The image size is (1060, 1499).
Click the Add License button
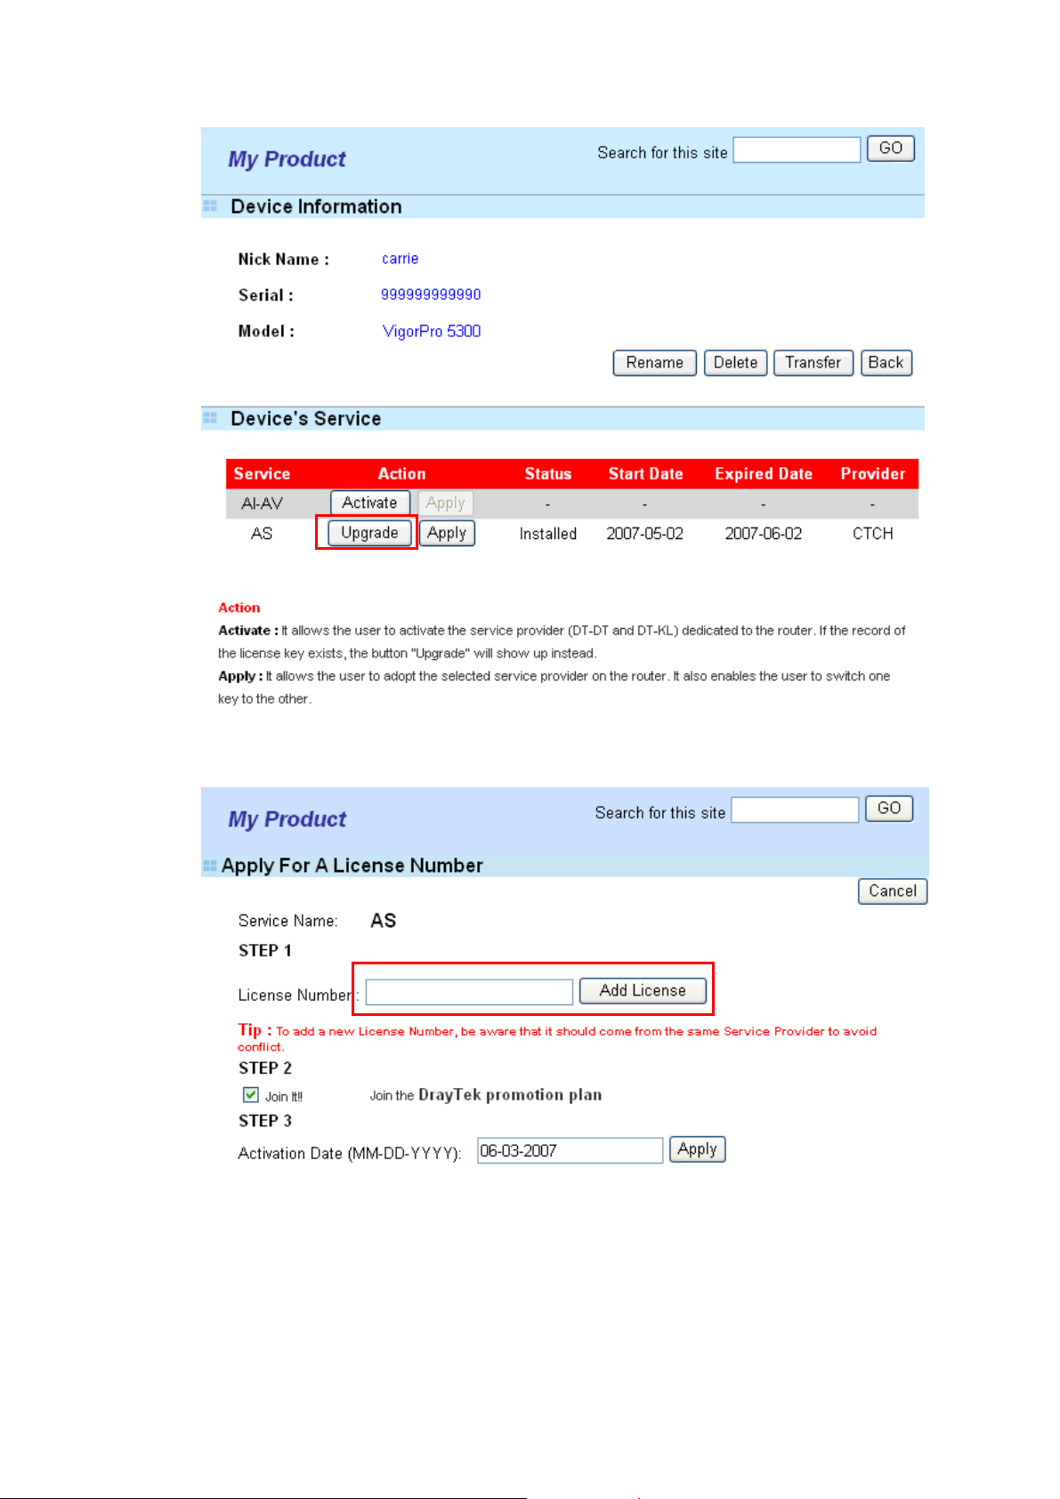point(643,991)
